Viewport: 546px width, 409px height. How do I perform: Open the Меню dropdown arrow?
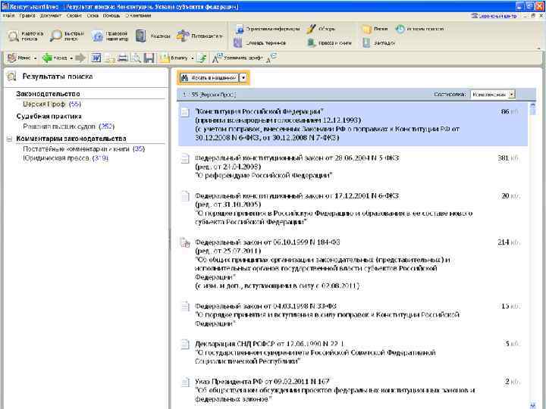click(35, 58)
